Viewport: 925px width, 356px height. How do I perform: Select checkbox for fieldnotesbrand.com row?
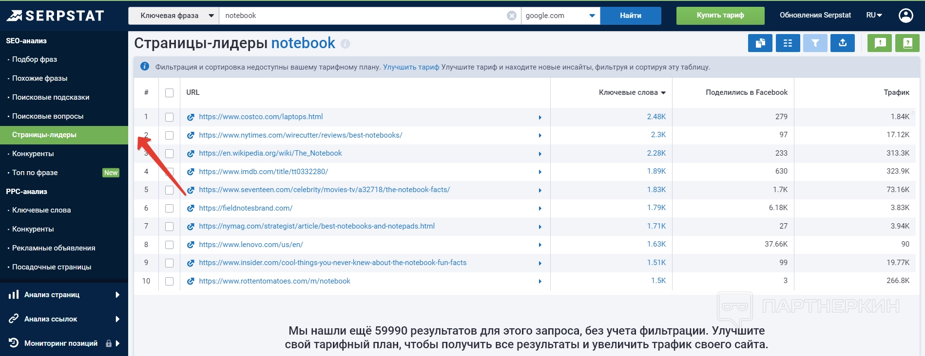(169, 209)
